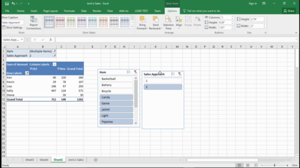The width and height of the screenshot is (300, 168).
Task: Open the Sales Approach filter dropdown in B2
Action: pos(54,56)
